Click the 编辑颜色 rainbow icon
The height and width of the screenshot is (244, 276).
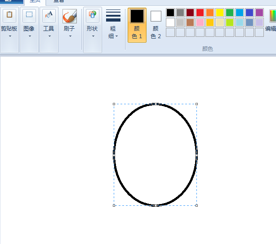pyautogui.click(x=273, y=16)
